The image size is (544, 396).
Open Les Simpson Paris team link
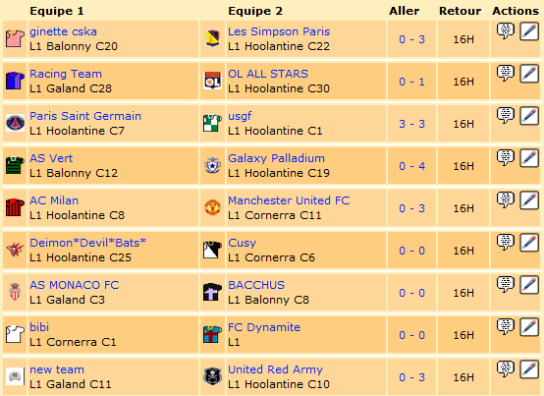[279, 31]
